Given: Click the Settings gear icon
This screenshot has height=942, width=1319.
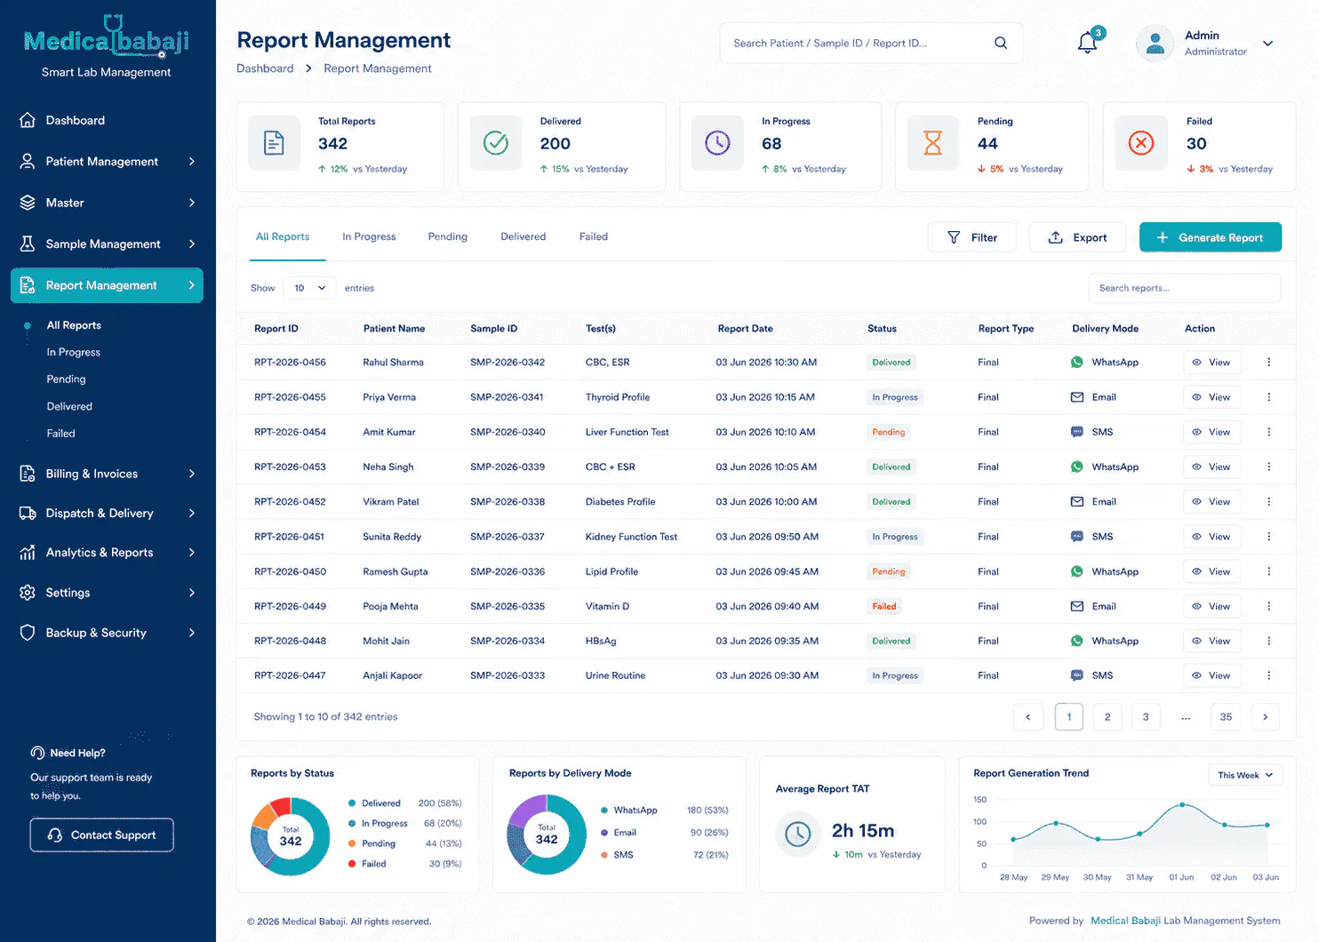Looking at the screenshot, I should 28,592.
